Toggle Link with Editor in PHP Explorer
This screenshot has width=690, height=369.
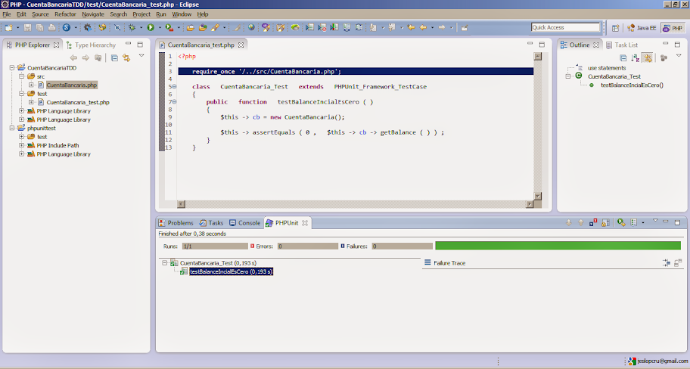click(x=126, y=57)
